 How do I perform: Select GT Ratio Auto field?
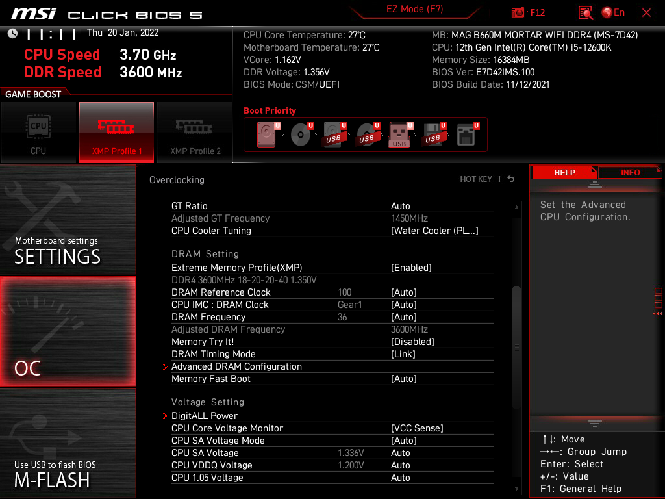pyautogui.click(x=400, y=206)
